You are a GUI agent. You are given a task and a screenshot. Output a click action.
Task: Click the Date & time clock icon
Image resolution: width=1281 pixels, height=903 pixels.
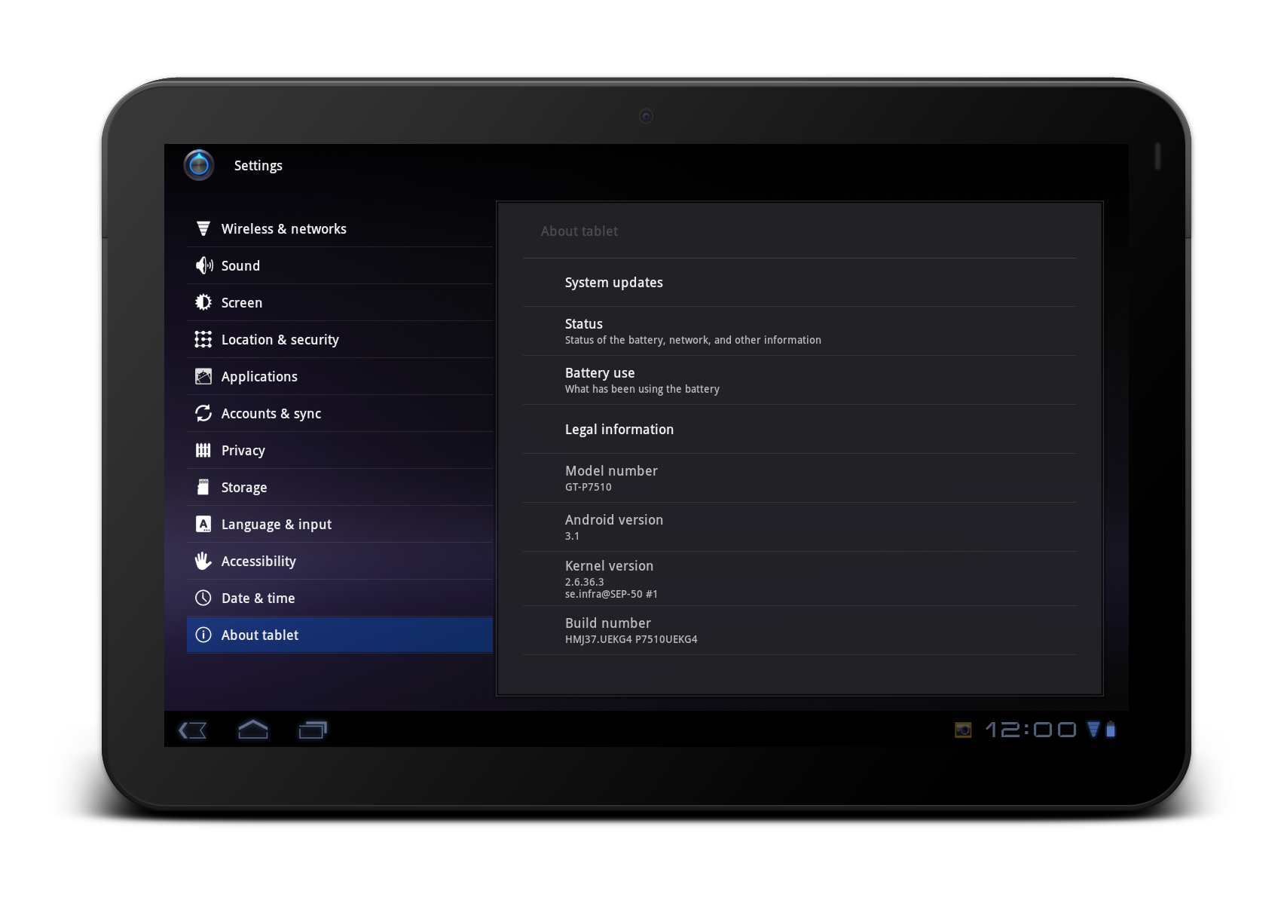point(203,598)
